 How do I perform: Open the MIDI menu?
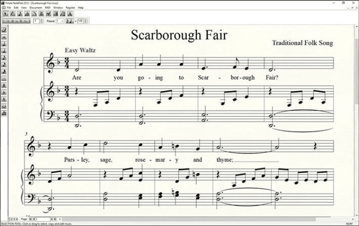47,8
